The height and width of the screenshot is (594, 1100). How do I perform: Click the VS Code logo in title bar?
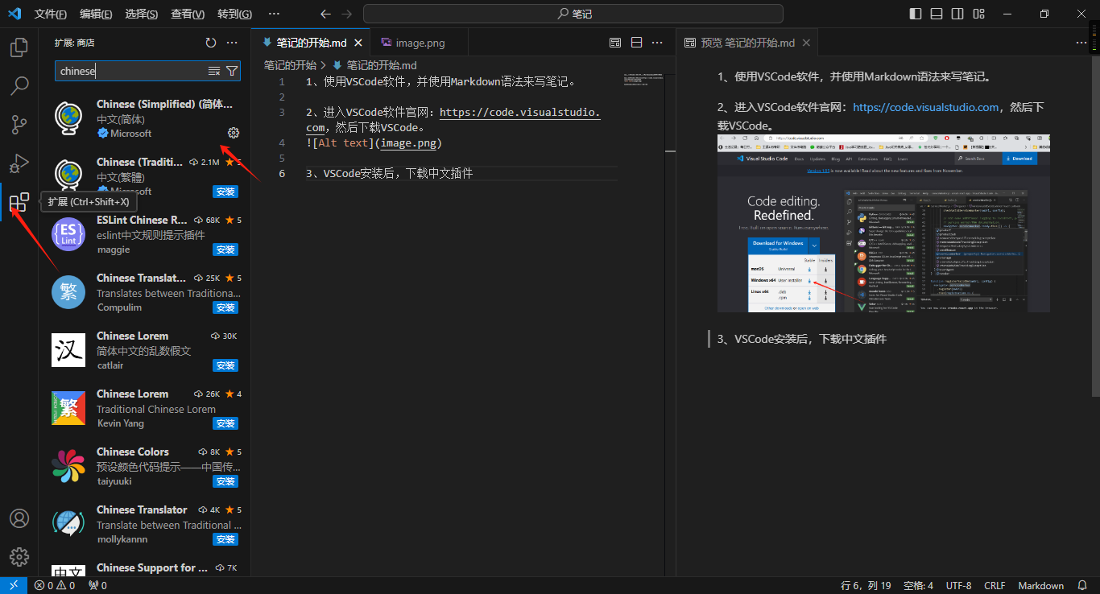pyautogui.click(x=14, y=14)
